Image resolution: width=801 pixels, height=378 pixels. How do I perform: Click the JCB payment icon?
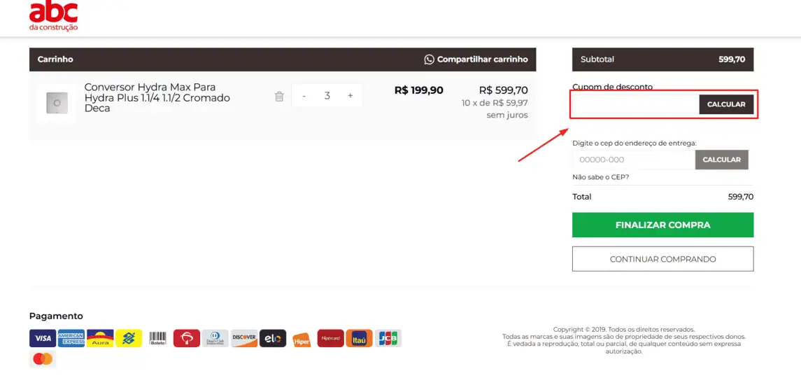pyautogui.click(x=388, y=338)
